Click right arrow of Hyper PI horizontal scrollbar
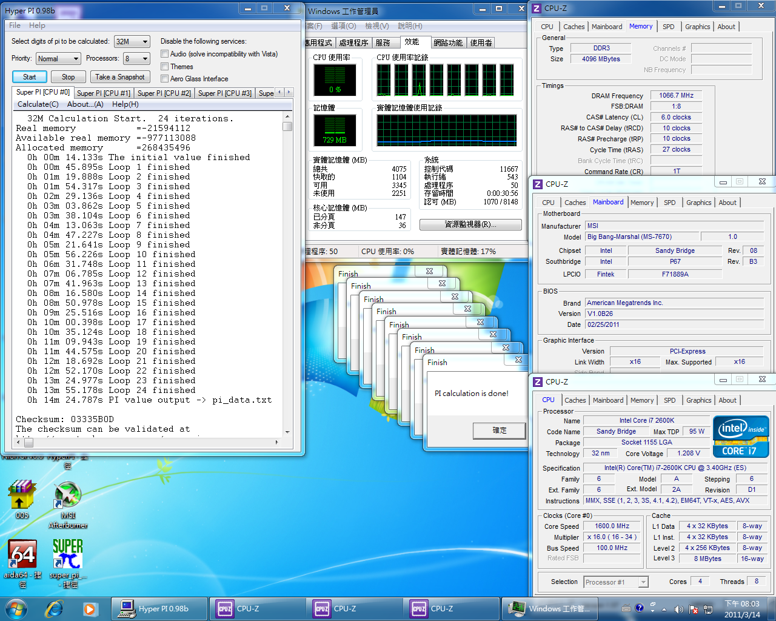This screenshot has height=621, width=776. click(278, 442)
